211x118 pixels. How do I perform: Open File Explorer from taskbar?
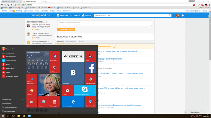[18, 116]
